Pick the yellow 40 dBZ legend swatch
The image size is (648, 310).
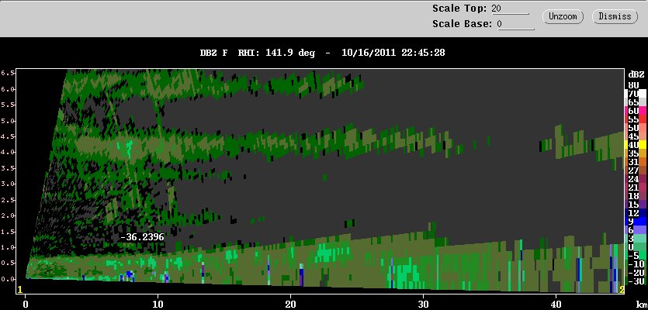click(x=637, y=145)
